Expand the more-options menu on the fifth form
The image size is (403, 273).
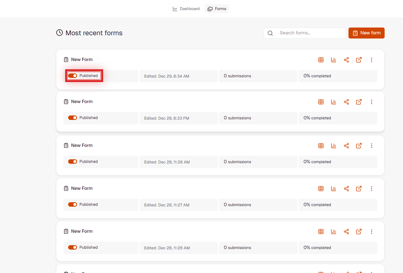tap(371, 231)
